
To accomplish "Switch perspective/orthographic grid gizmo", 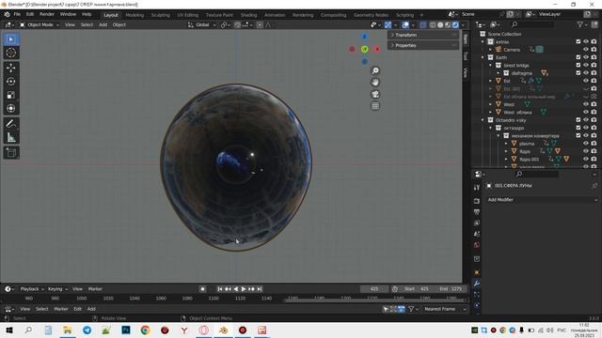I will click(x=375, y=106).
